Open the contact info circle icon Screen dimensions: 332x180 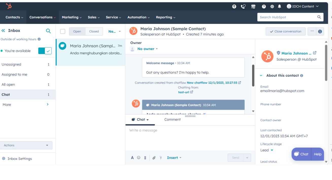point(320,31)
